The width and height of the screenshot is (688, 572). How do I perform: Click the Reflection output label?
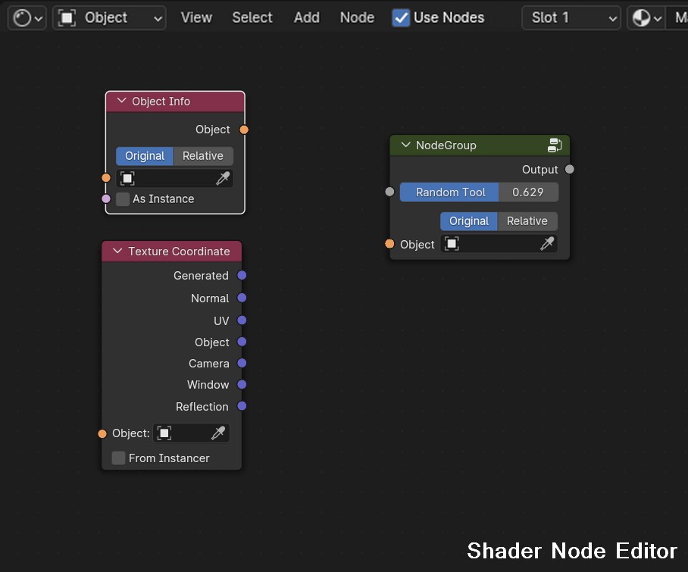[202, 407]
